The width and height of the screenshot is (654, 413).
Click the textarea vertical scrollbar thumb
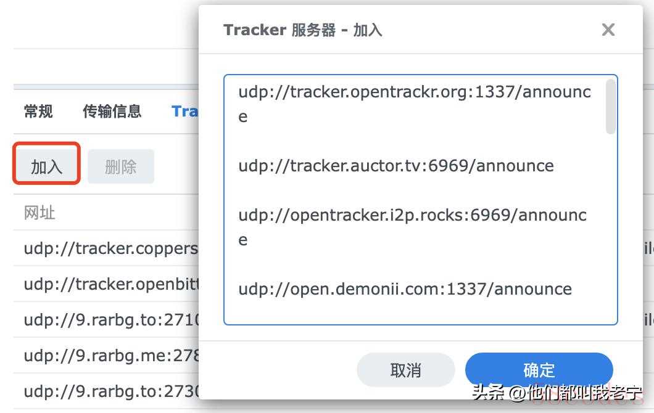[x=611, y=107]
